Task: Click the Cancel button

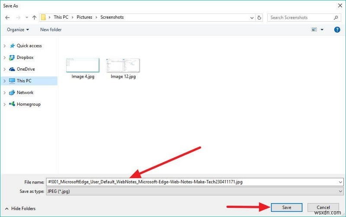Action: 323,207
